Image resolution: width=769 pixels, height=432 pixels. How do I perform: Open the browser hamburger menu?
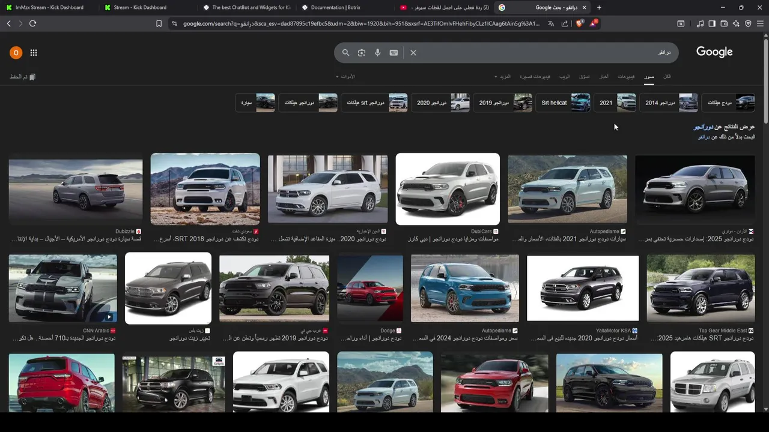(760, 23)
